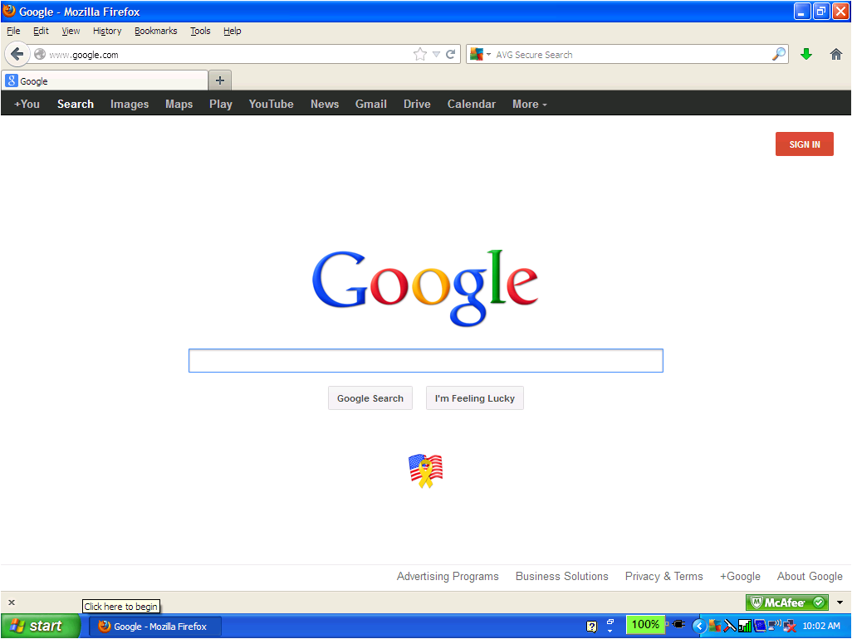The image size is (852, 639).
Task: Open the History menu
Action: click(107, 31)
